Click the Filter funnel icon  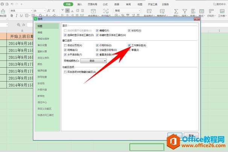[185, 11]
